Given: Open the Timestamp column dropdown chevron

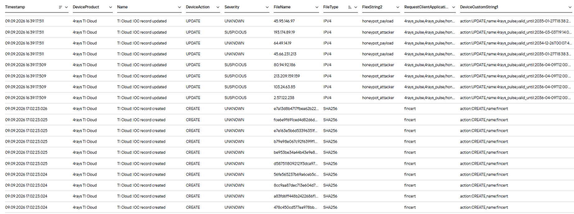Looking at the screenshot, I should (66, 7).
